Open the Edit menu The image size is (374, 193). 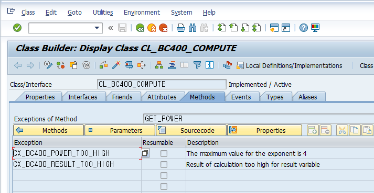pyautogui.click(x=51, y=13)
